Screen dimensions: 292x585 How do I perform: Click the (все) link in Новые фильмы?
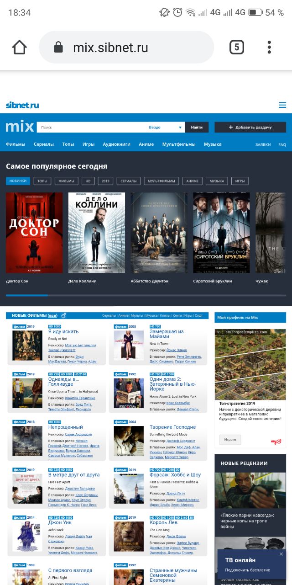tap(53, 316)
